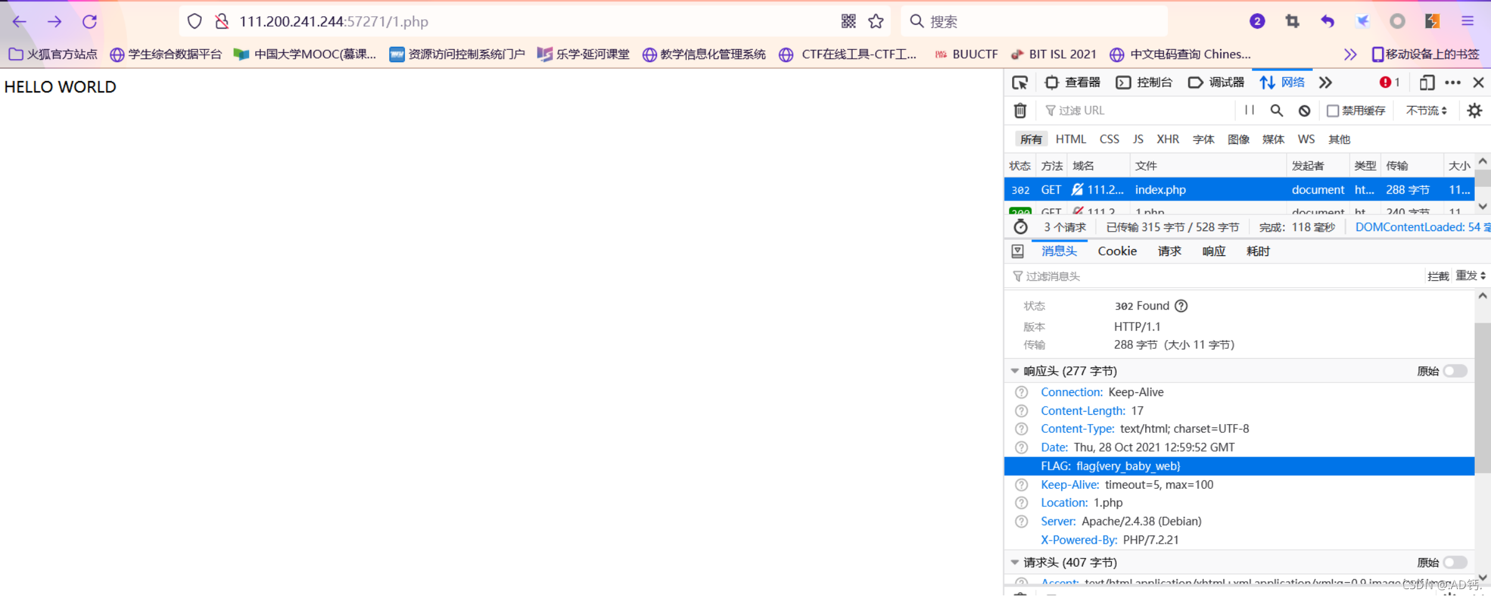Viewport: 1491px width, 596px height.
Task: Open the 不节流 throttling dropdown
Action: (x=1425, y=110)
